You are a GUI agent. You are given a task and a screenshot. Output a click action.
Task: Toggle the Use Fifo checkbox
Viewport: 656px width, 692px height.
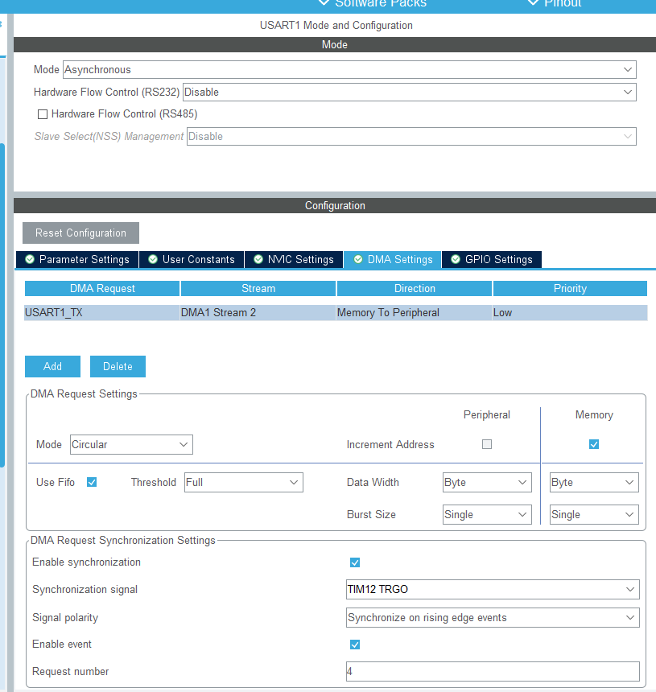[92, 482]
